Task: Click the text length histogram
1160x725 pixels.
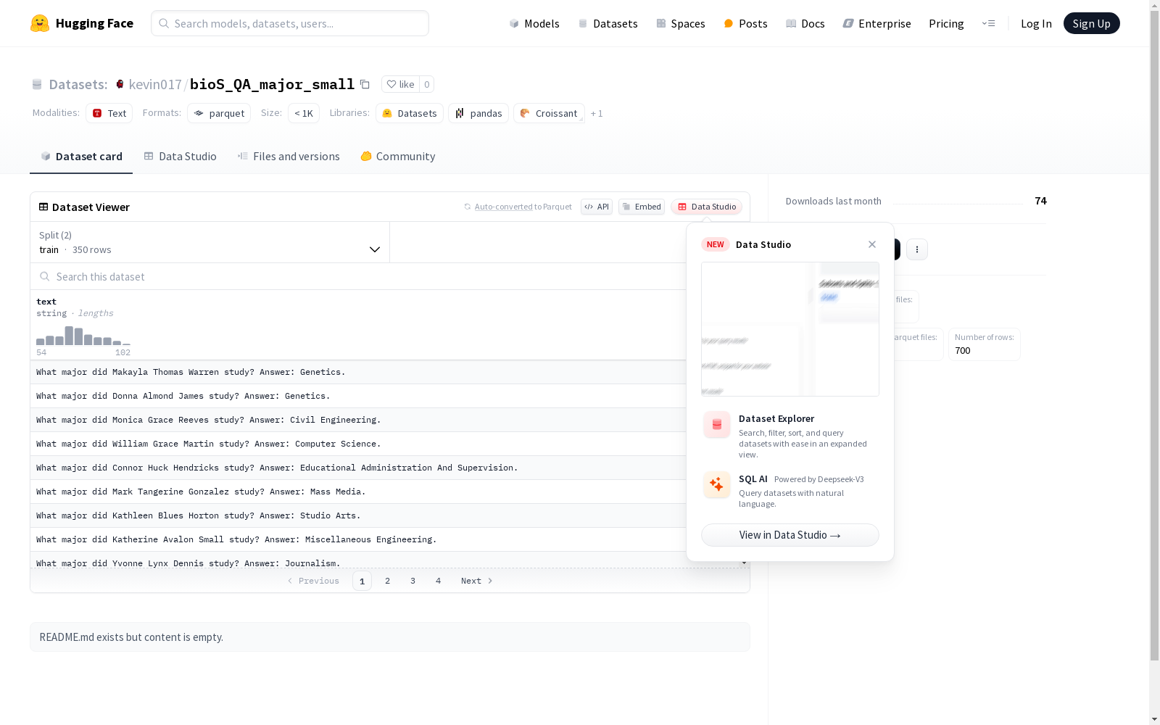Action: [x=83, y=336]
